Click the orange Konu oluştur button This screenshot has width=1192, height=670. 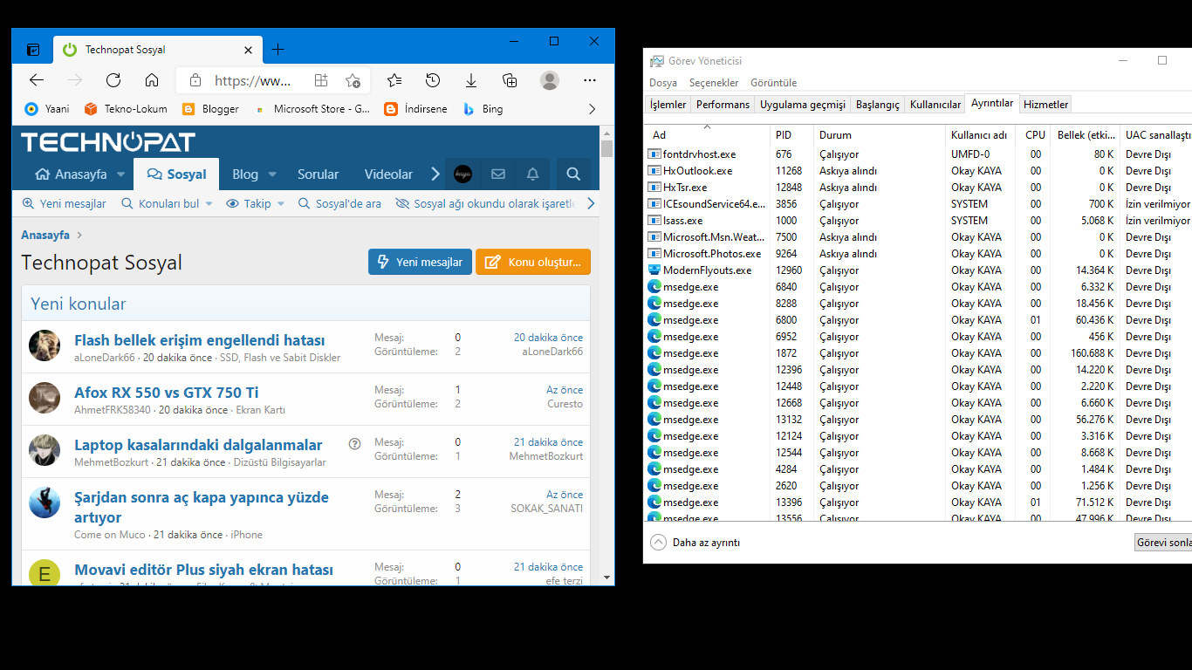(x=533, y=262)
